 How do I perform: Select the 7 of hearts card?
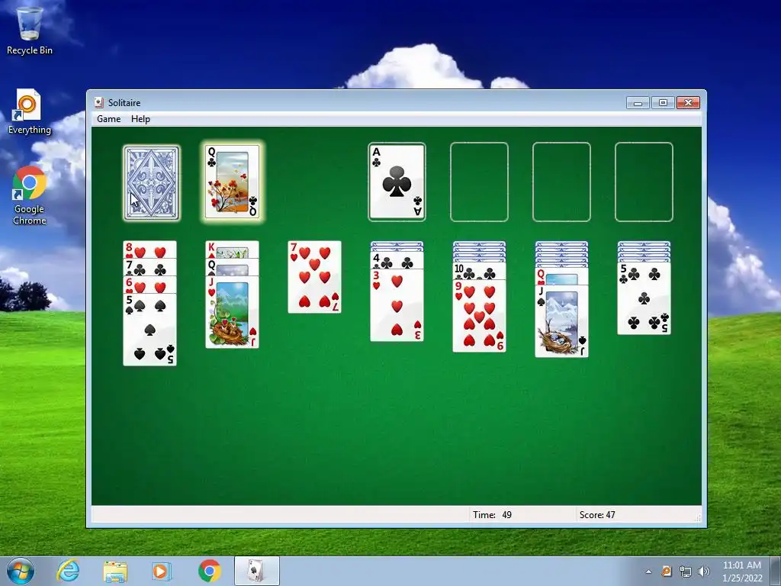point(315,277)
